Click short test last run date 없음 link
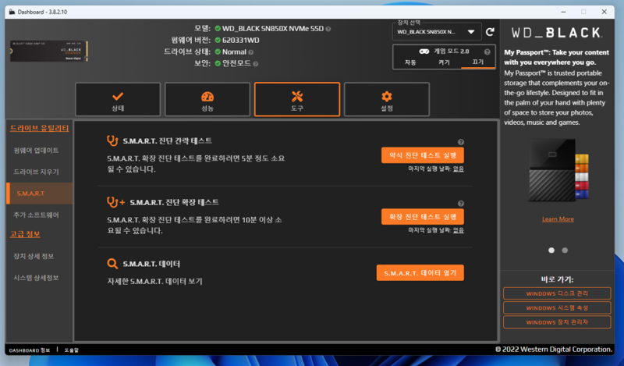This screenshot has width=624, height=366. click(x=459, y=169)
